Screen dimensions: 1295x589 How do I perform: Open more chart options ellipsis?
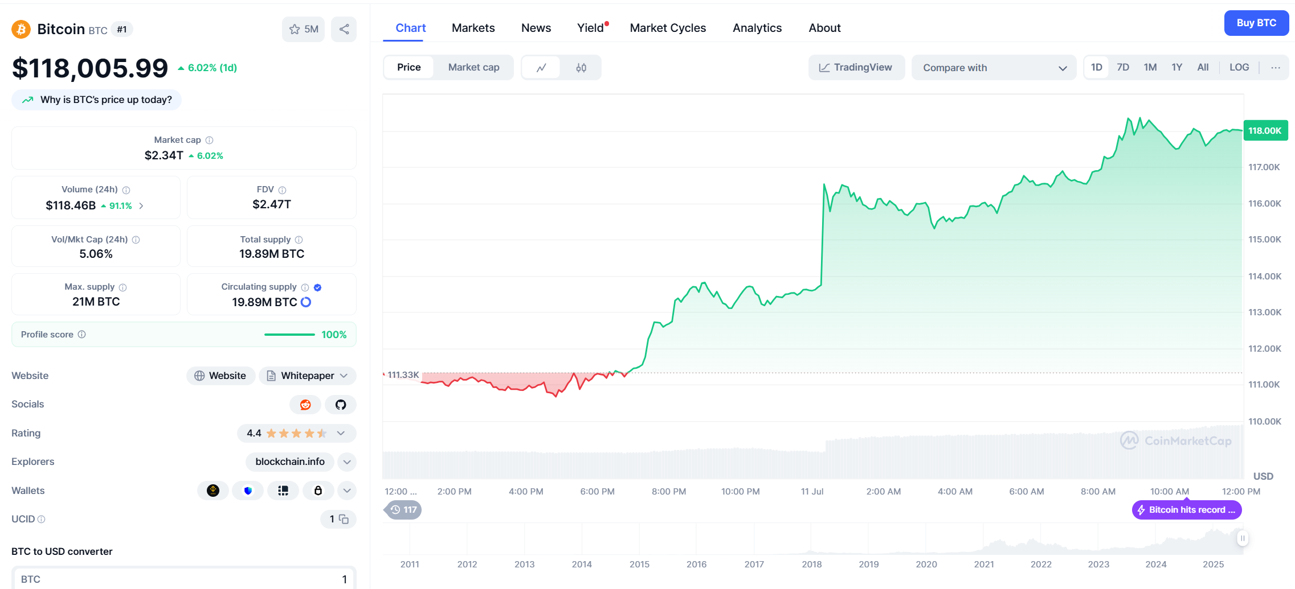[x=1276, y=67]
